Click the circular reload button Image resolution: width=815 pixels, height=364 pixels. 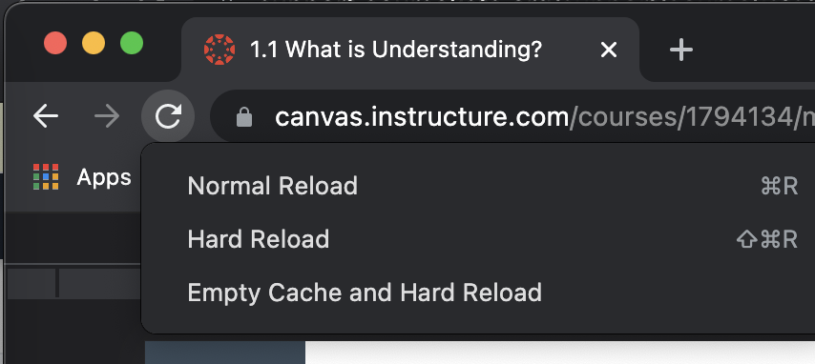168,116
